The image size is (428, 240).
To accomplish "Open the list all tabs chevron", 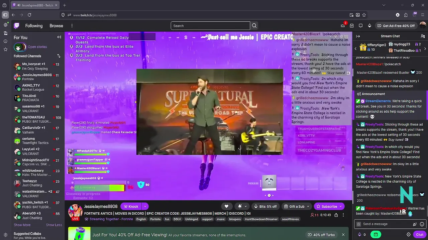I will pos(384,5).
